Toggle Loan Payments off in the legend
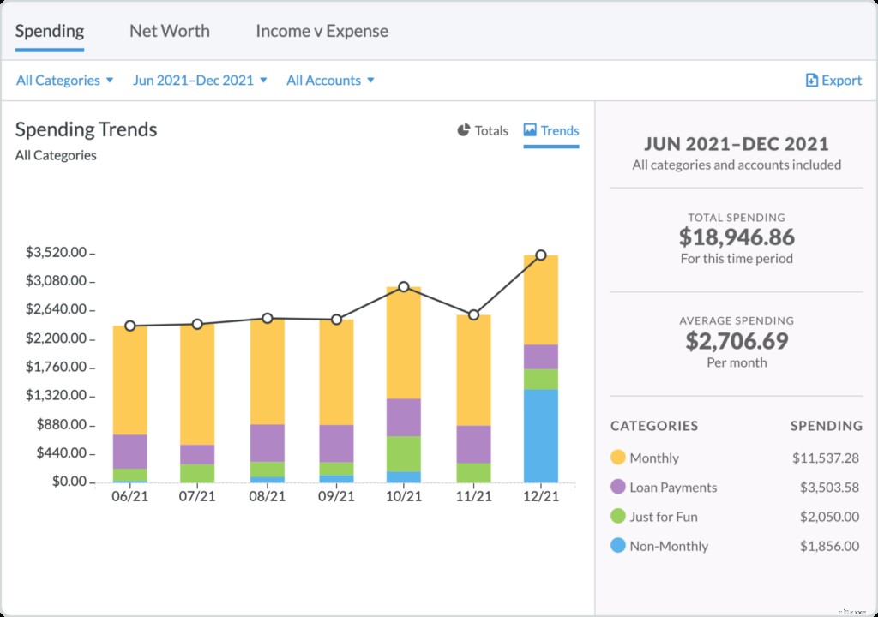The height and width of the screenshot is (617, 878). tap(671, 487)
